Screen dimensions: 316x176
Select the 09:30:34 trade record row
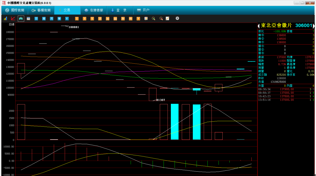coord(286,89)
